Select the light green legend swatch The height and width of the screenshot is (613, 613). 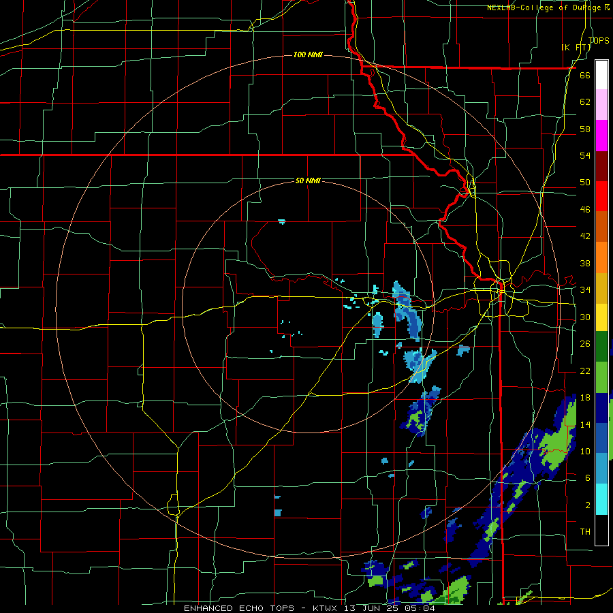601,377
